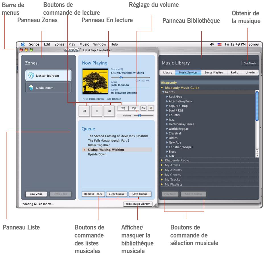264x256 pixels.
Task: Expand the Rock/Pop genre
Action: (167, 97)
